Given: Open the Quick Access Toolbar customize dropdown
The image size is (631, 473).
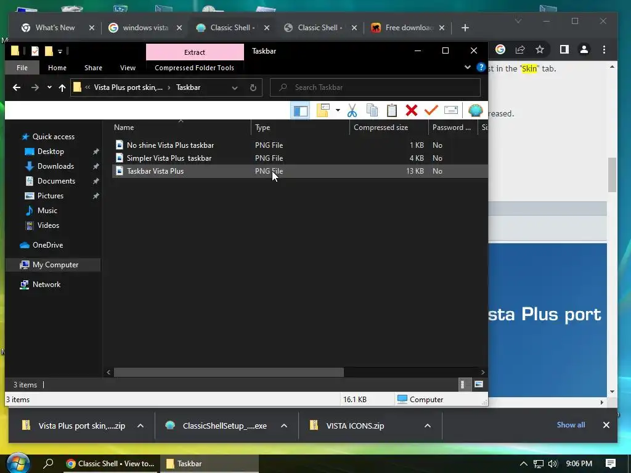Looking at the screenshot, I should [60, 51].
